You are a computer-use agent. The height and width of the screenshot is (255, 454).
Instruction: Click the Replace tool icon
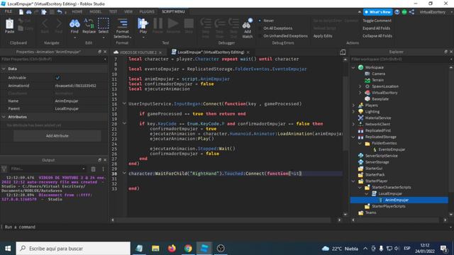pyautogui.click(x=89, y=23)
